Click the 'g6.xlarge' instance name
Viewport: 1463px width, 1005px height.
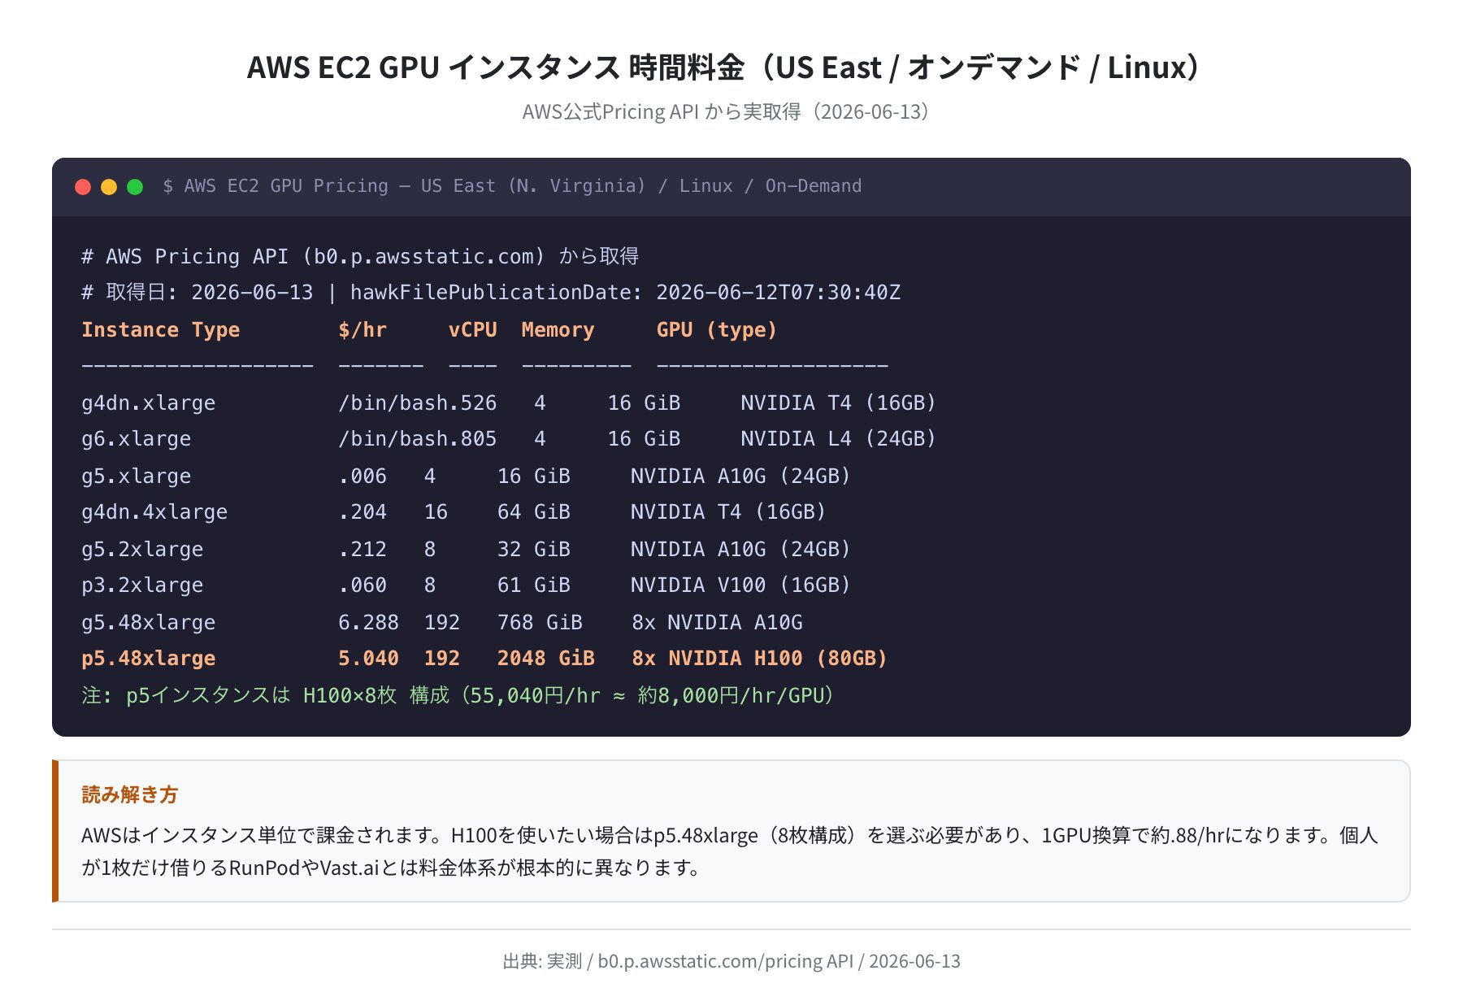[x=137, y=439]
